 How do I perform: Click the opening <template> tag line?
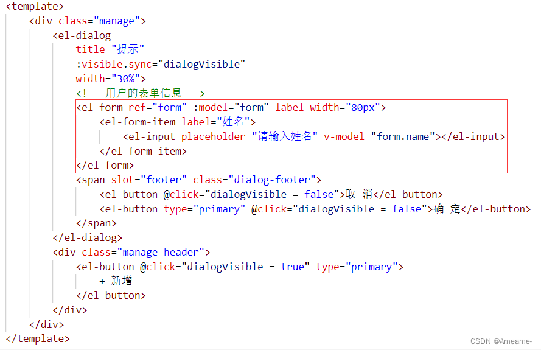(35, 6)
